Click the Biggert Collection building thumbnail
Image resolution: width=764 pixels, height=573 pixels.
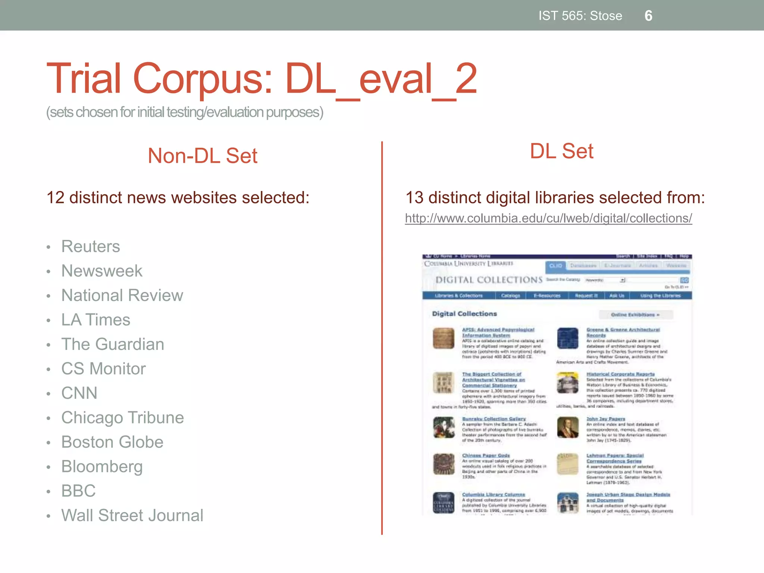[x=444, y=382]
